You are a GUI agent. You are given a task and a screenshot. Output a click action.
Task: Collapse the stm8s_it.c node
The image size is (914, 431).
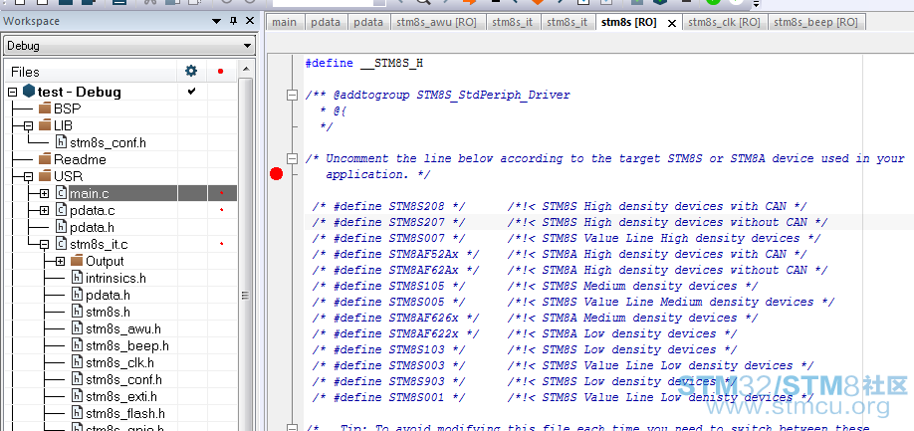point(44,244)
